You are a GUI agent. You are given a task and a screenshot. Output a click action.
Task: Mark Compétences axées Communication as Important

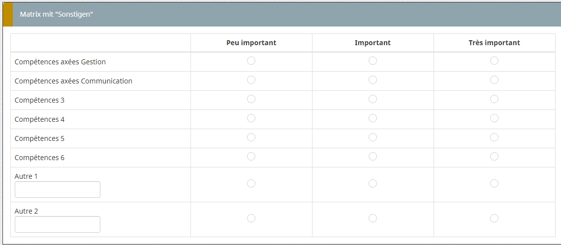tap(373, 80)
